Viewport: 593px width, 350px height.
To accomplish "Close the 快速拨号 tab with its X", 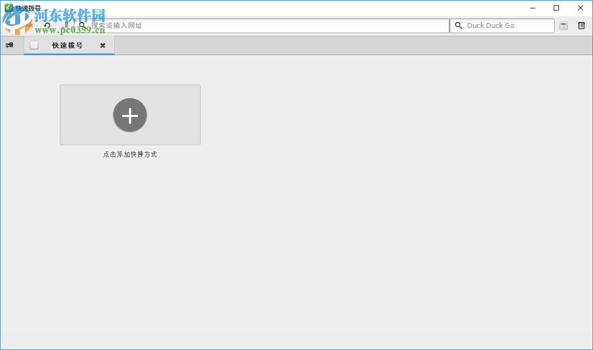I will (102, 45).
